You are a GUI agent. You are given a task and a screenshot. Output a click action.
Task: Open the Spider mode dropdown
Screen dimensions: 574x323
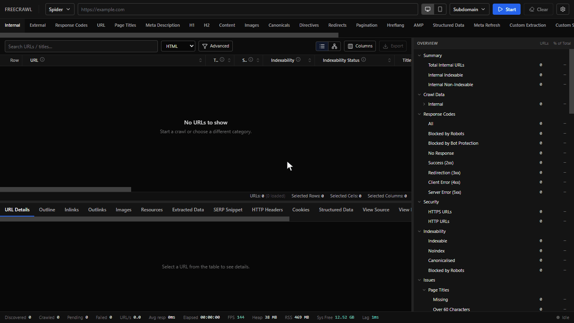tap(60, 9)
